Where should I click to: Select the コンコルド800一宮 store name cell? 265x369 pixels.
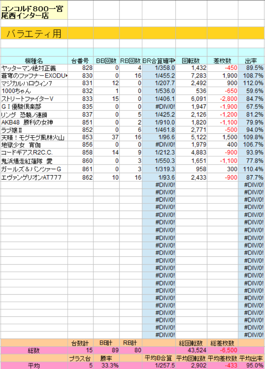[x=34, y=10]
